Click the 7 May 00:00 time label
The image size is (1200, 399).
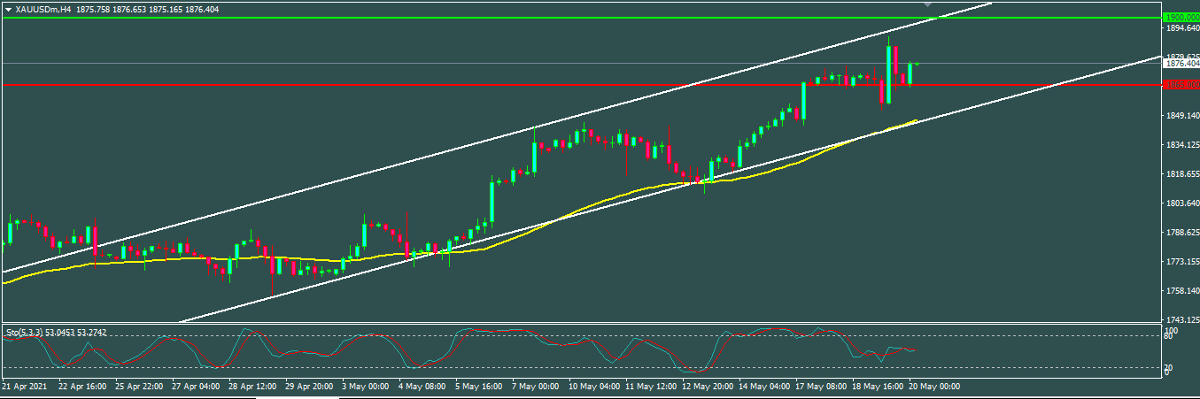533,387
